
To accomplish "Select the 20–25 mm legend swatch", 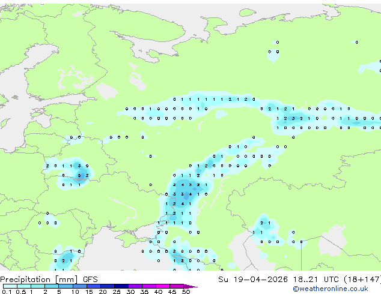I will coord(108,286).
